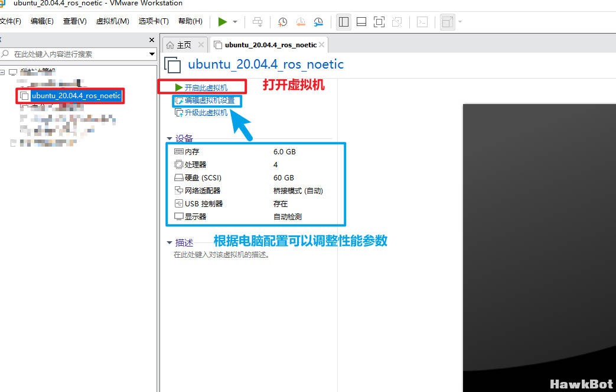The width and height of the screenshot is (616, 392).
Task: Click the virtual machine preview screen
Action: pyautogui.click(x=539, y=248)
